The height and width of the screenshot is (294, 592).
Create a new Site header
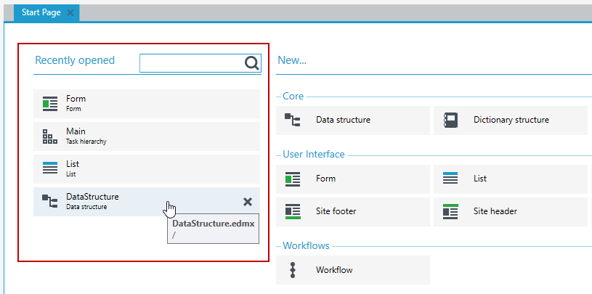(x=511, y=212)
